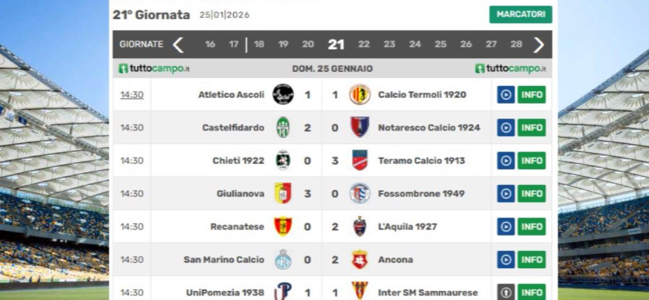The image size is (649, 300).
Task: Open INFO for Atletico Ascoli match
Action: (x=531, y=95)
